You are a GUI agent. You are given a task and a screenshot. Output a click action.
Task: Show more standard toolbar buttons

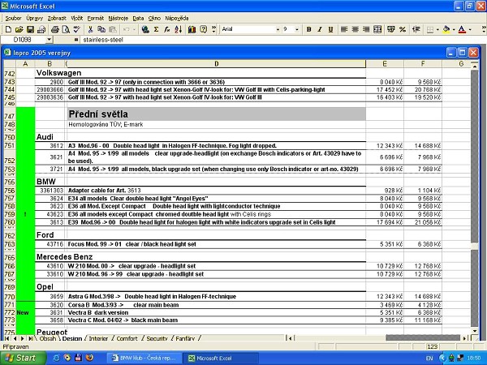(213, 29)
